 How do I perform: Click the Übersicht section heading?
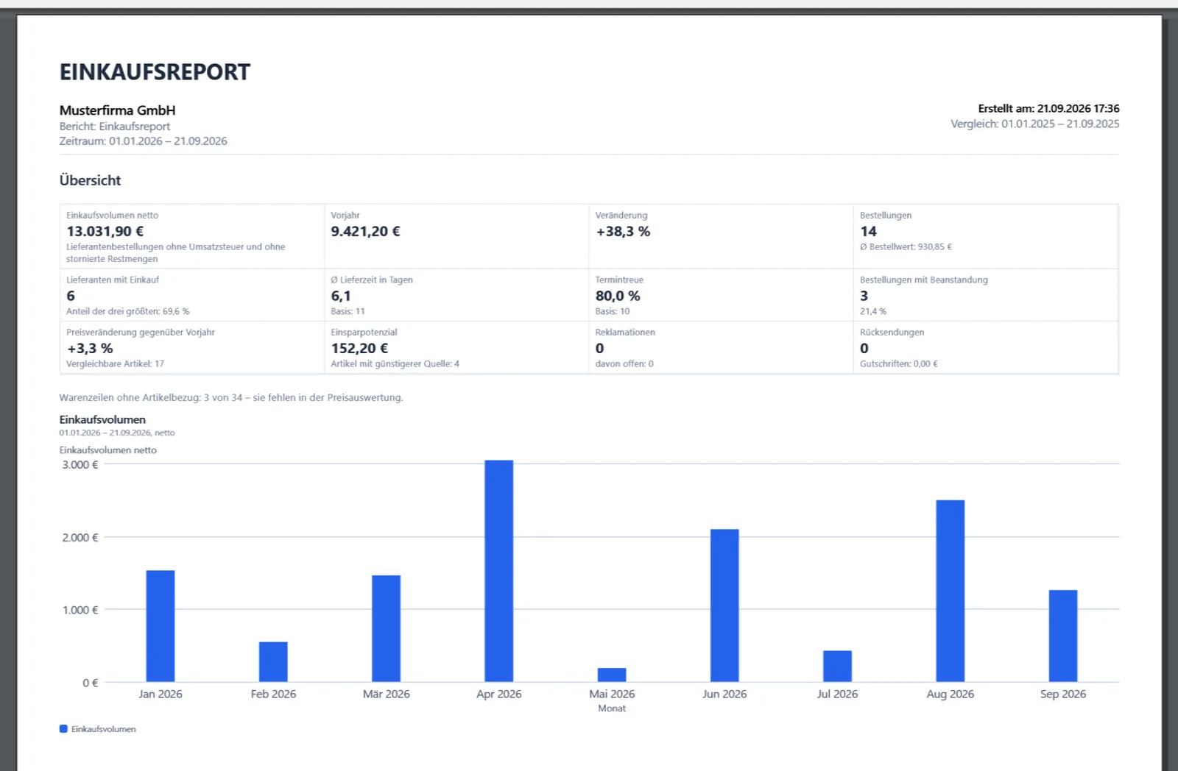(90, 180)
